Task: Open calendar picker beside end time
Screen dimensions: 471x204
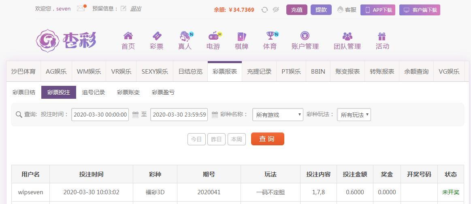Action: [215, 114]
